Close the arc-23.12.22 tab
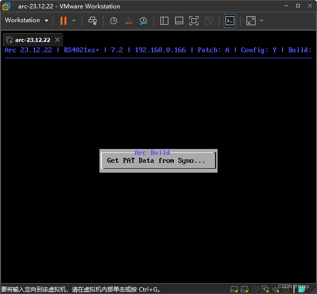Viewport: 317px width, 294px height. (58, 40)
